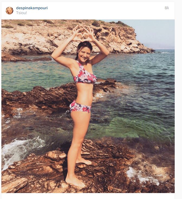Click the open blue sea at right
The image size is (182, 199).
click(x=146, y=76)
